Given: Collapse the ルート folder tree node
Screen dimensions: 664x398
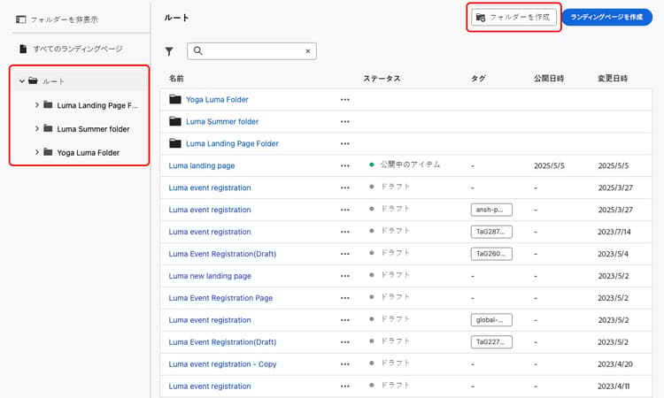Looking at the screenshot, I should tap(21, 80).
